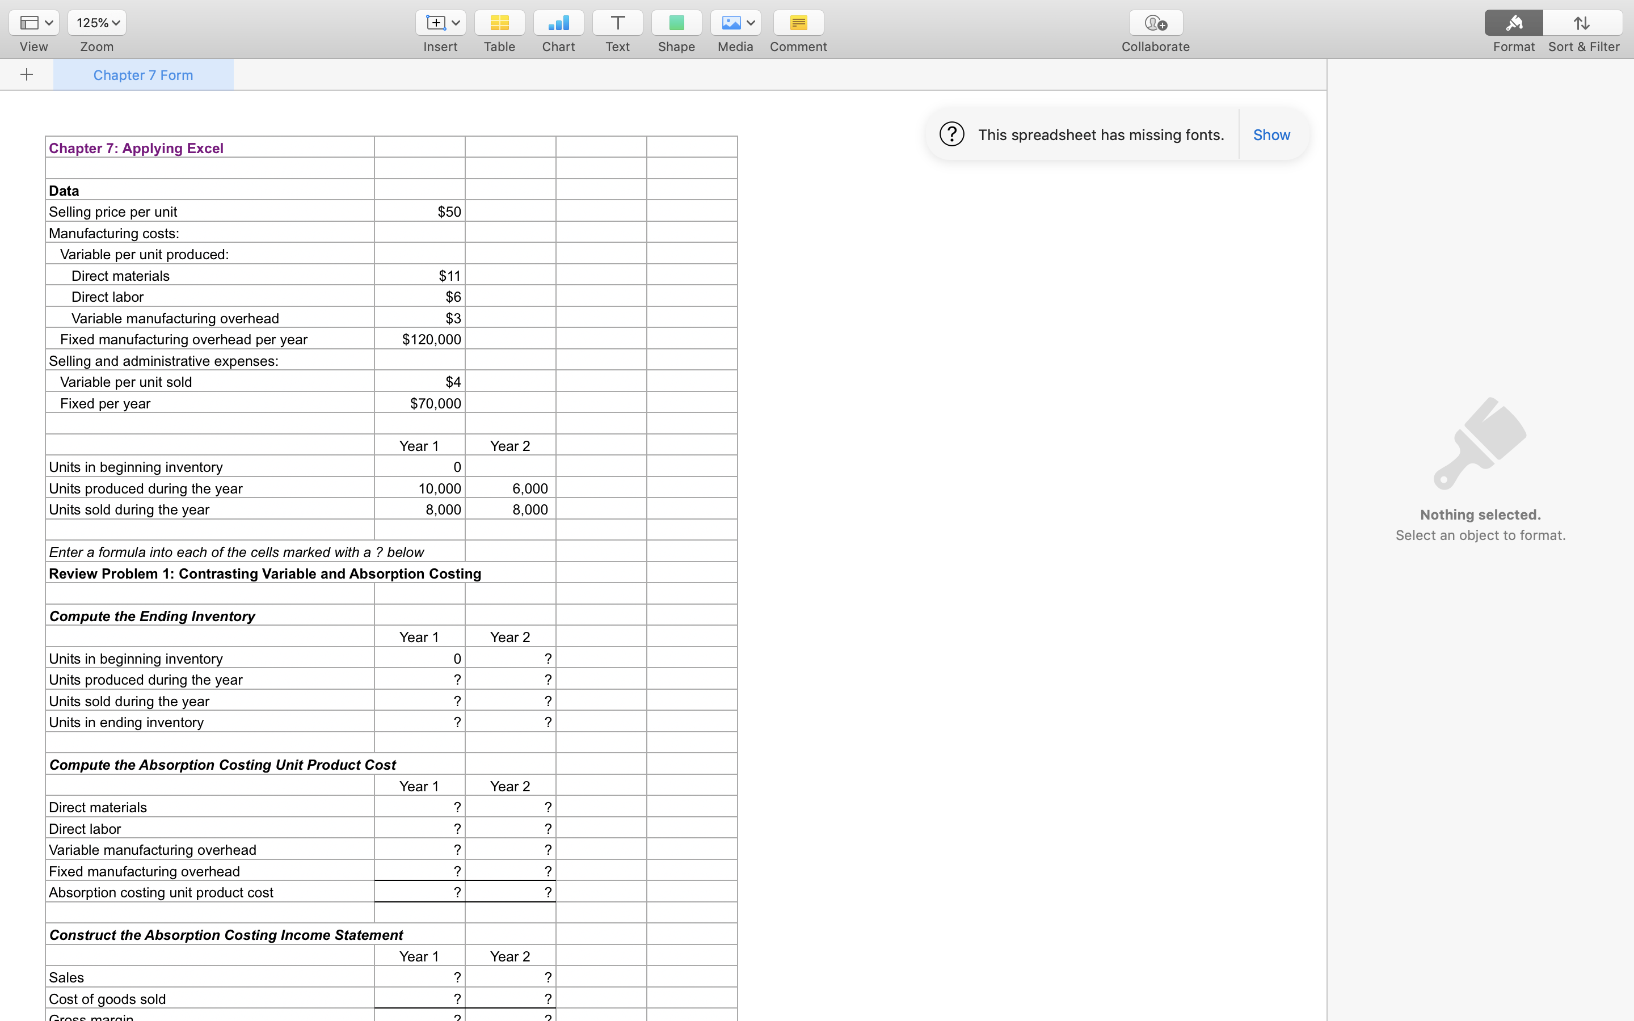Insert a text box
Image resolution: width=1634 pixels, height=1021 pixels.
click(617, 22)
